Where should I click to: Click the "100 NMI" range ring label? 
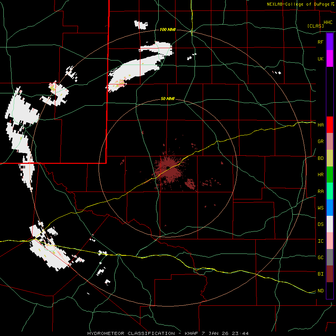tap(168, 29)
